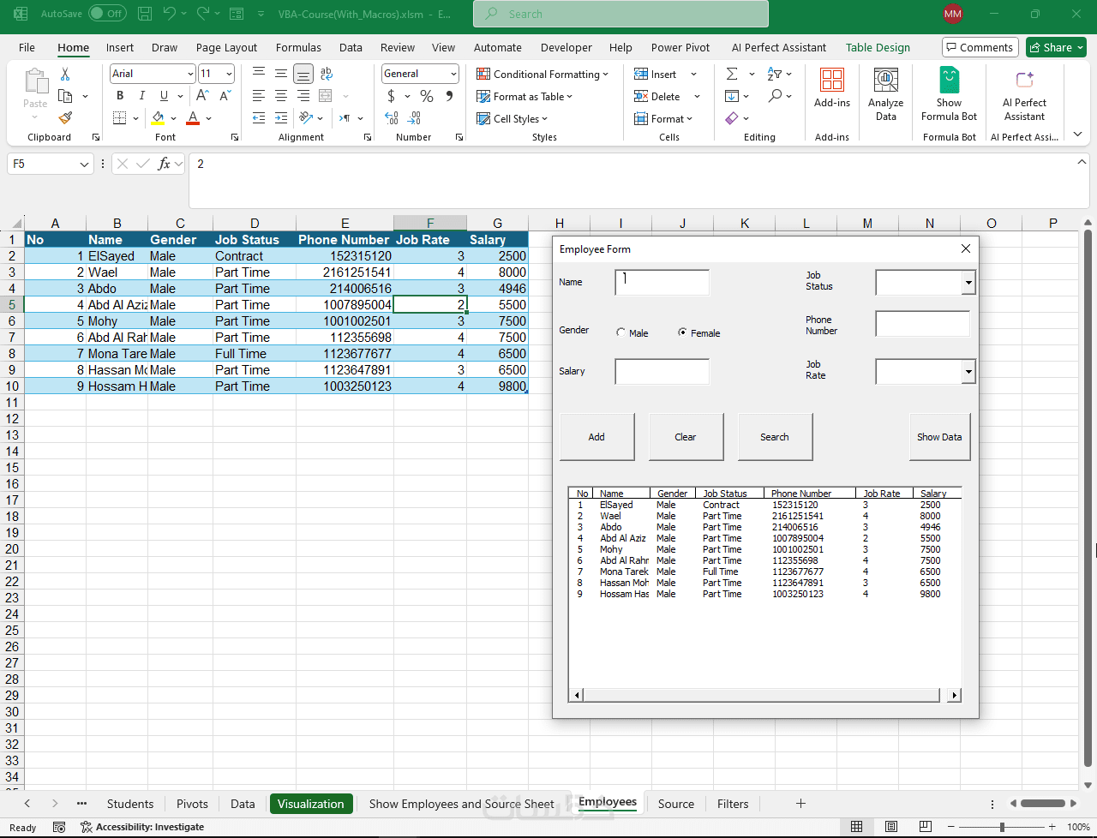Toggle Middle Align in the Alignment group

click(281, 75)
